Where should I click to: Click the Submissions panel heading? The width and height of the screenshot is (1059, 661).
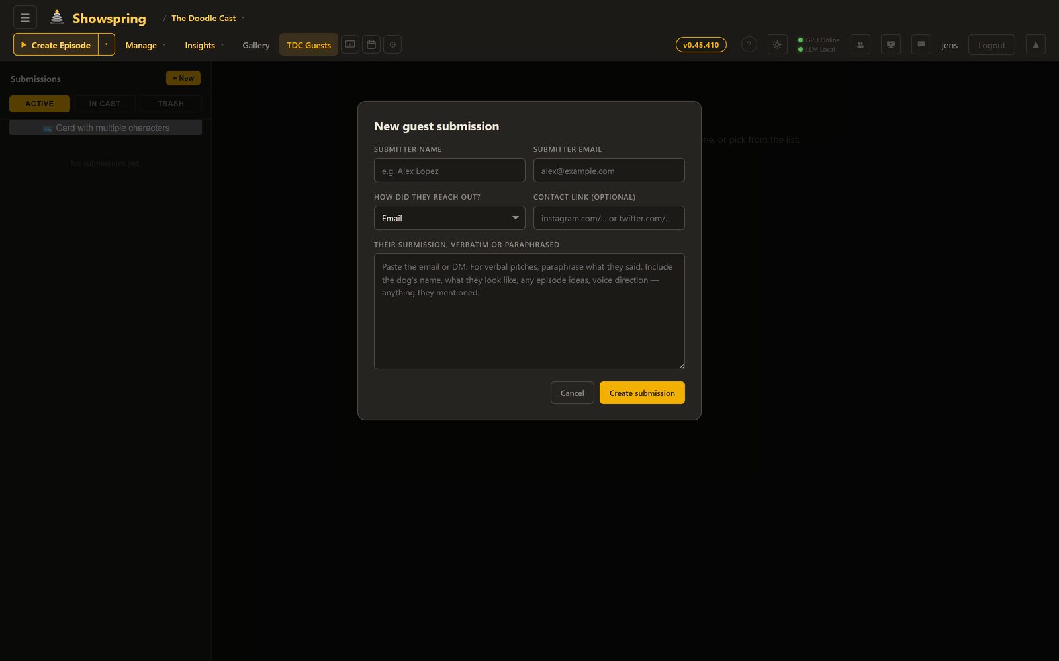(x=36, y=79)
